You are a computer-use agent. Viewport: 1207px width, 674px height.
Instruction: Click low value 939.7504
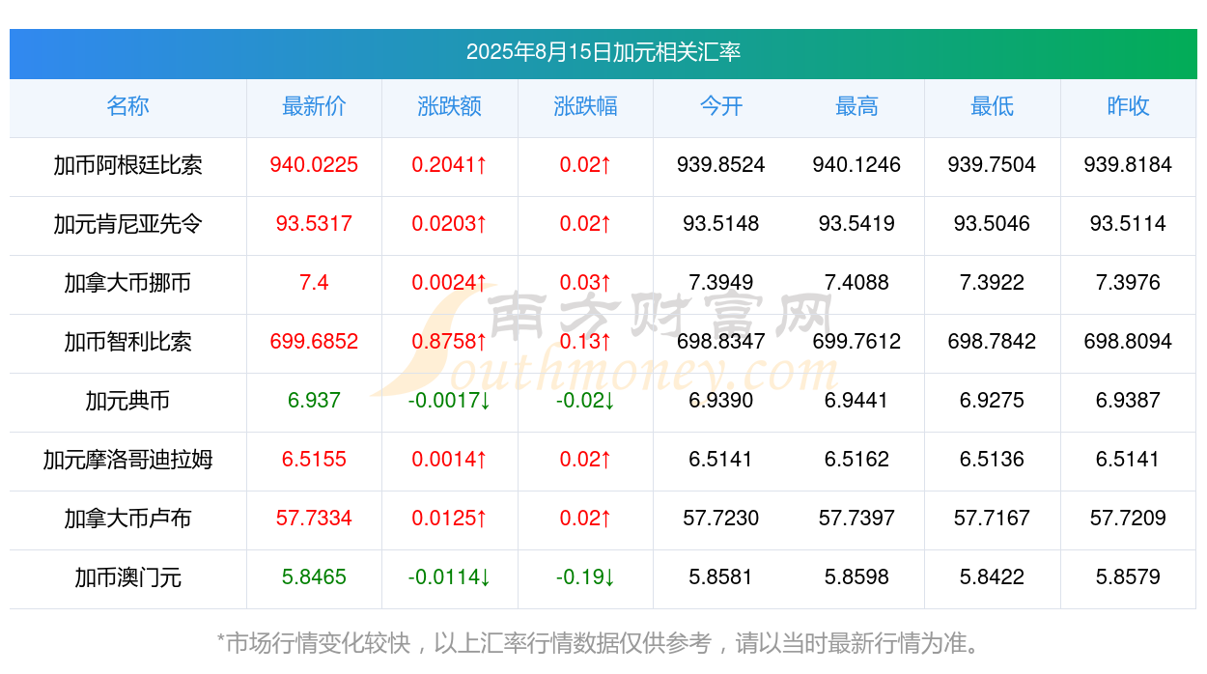click(x=992, y=165)
